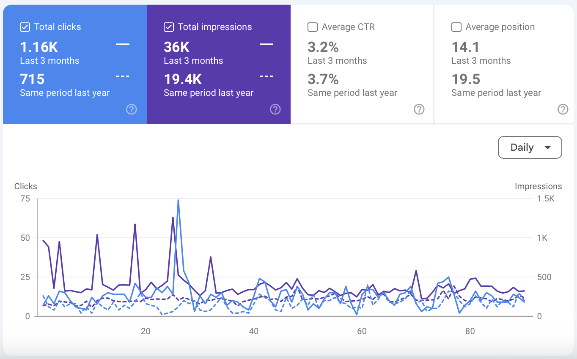577x359 pixels.
Task: Open help for Average position card
Action: click(x=563, y=110)
